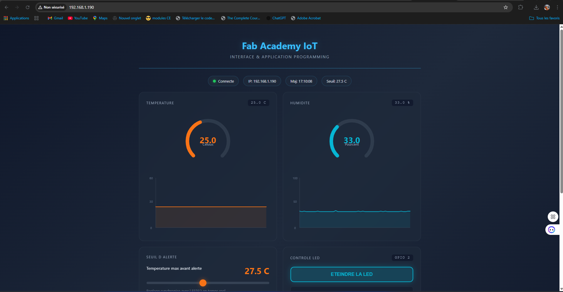Click the 'Seuil: 27.5 C' status pill
Screen dimensions: 563x292
337,81
